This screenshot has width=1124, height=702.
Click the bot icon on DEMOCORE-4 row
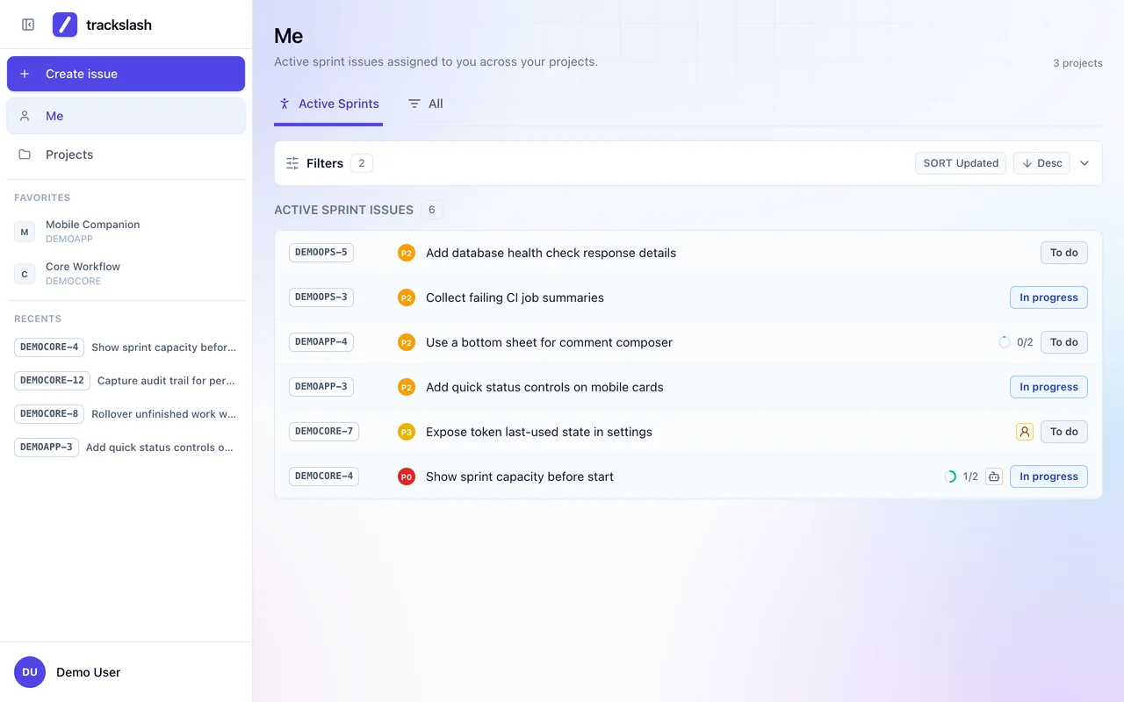[994, 476]
